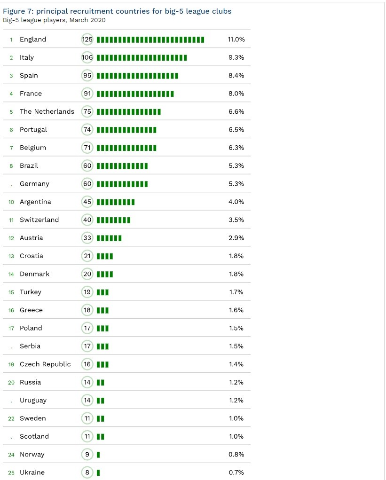The image size is (386, 480).
Task: Click the rank number 13 beside Croatia
Action: [11, 256]
